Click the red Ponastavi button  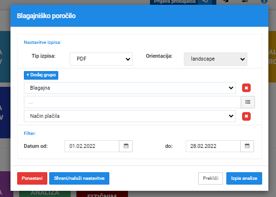click(x=32, y=178)
